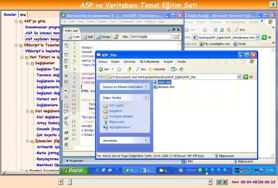Open ftp.yasalegitim.com link in IE links bar
Viewport: 278px width, 188px height.
[215, 44]
